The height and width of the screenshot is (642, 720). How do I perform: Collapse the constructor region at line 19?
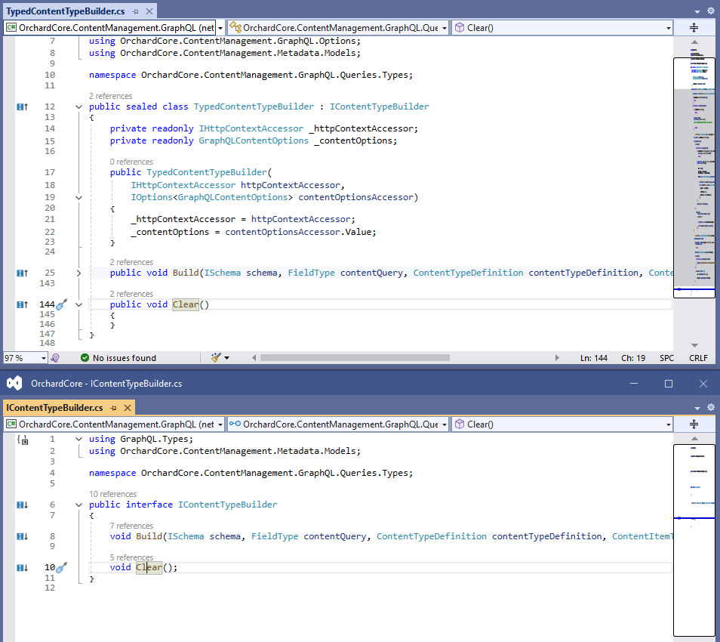(x=78, y=198)
